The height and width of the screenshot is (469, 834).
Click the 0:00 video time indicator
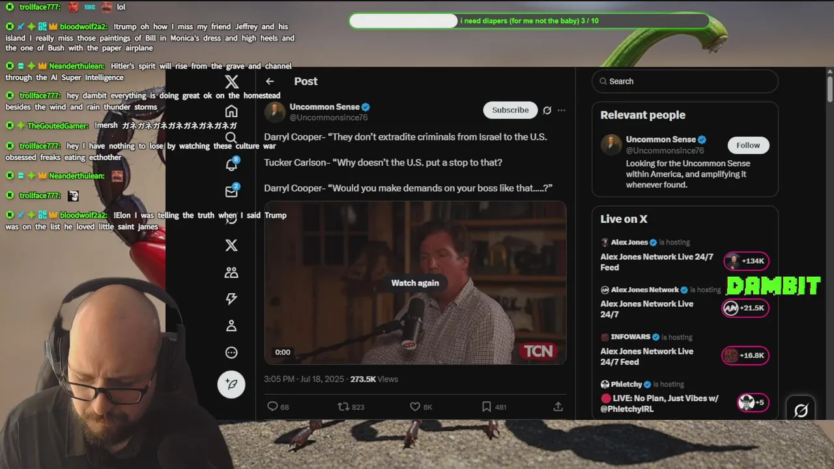pos(282,352)
